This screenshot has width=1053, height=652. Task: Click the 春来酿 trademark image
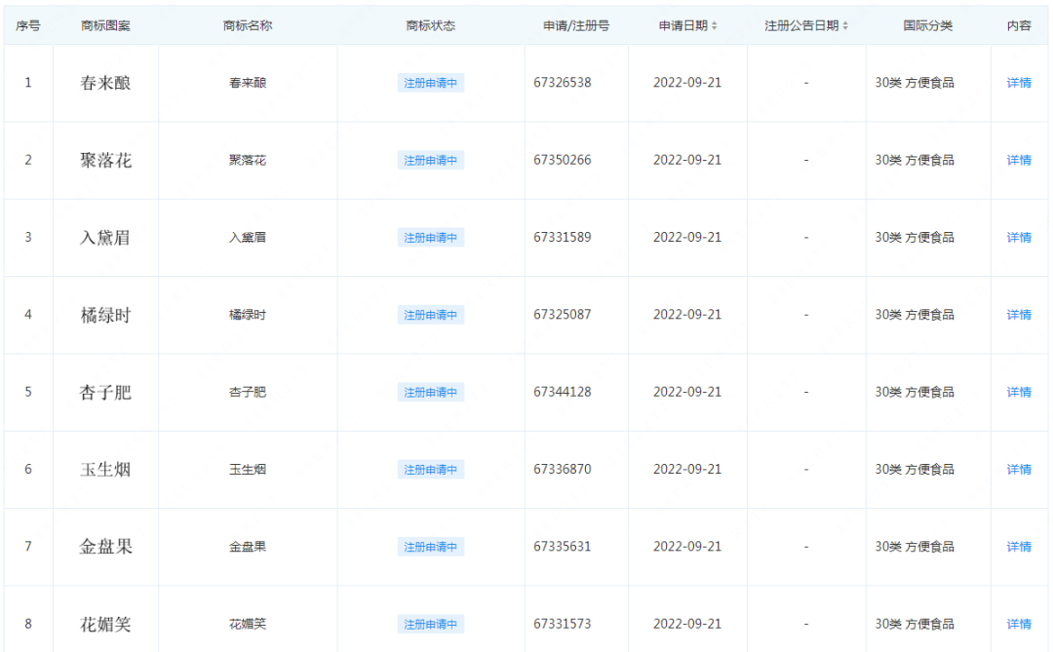(105, 83)
